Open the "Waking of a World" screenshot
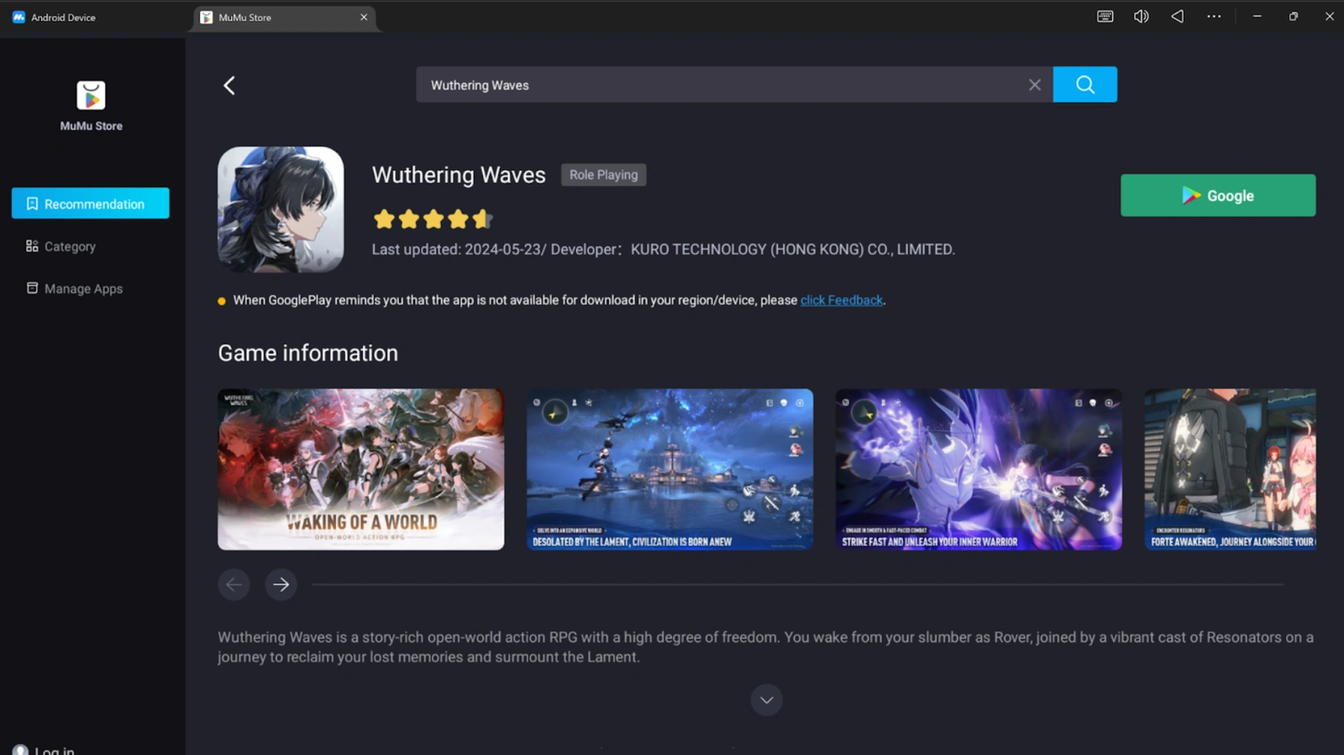1344x755 pixels. [x=360, y=468]
